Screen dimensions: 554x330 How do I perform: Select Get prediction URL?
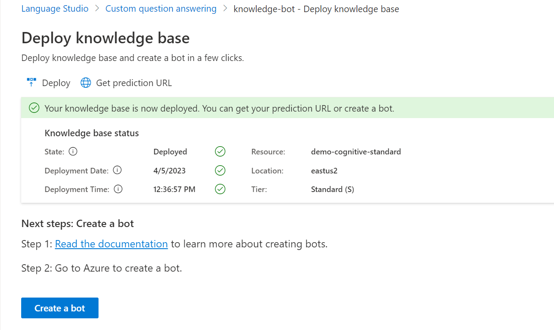click(x=134, y=83)
